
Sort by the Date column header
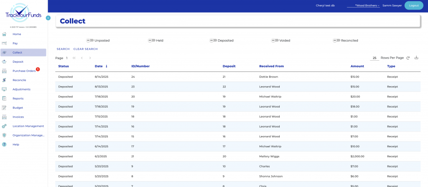(x=99, y=66)
